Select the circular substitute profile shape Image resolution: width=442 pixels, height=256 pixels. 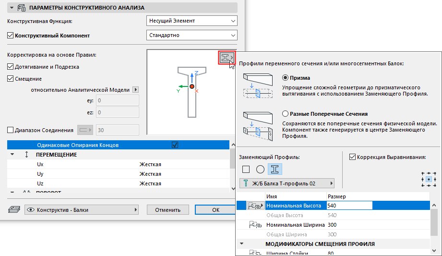[260, 170]
